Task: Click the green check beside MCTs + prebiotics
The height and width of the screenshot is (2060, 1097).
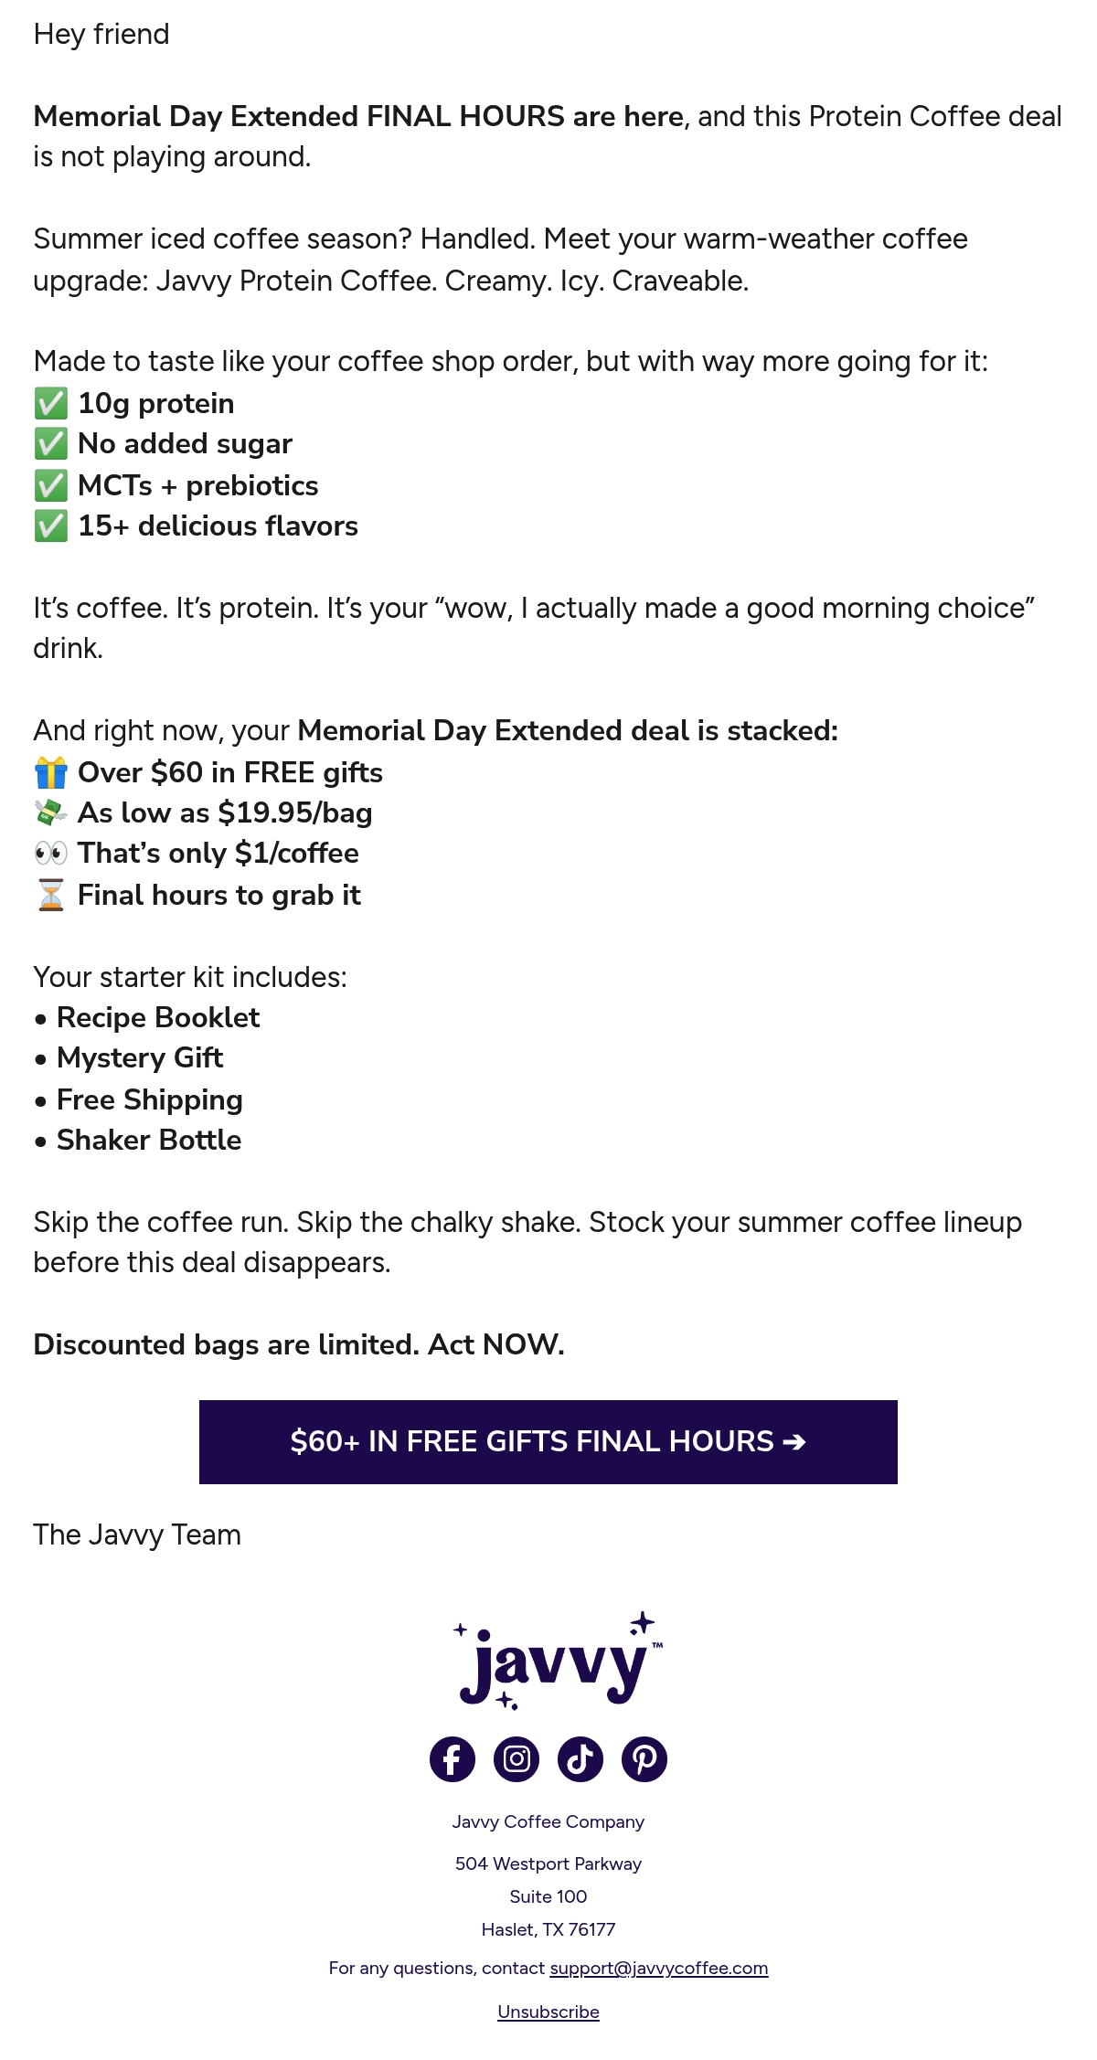Action: pyautogui.click(x=51, y=485)
